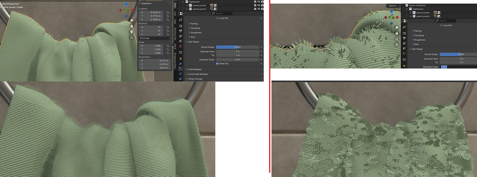Viewport: 477px width, 177px height.
Task: Toggle Habitacion collection exclude checkbox in left outliner
Action: pyautogui.click(x=255, y=2)
